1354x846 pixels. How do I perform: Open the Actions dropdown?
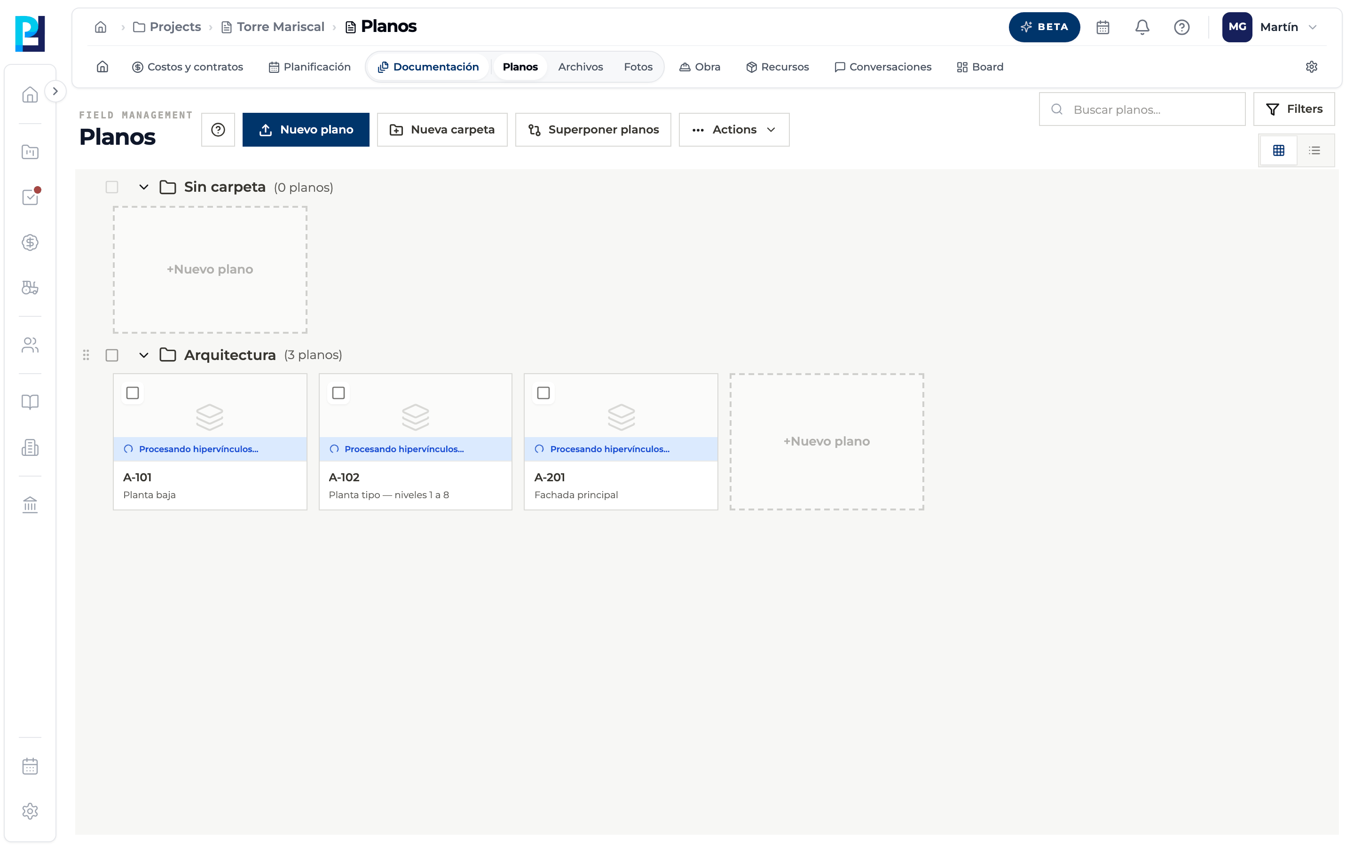point(733,129)
